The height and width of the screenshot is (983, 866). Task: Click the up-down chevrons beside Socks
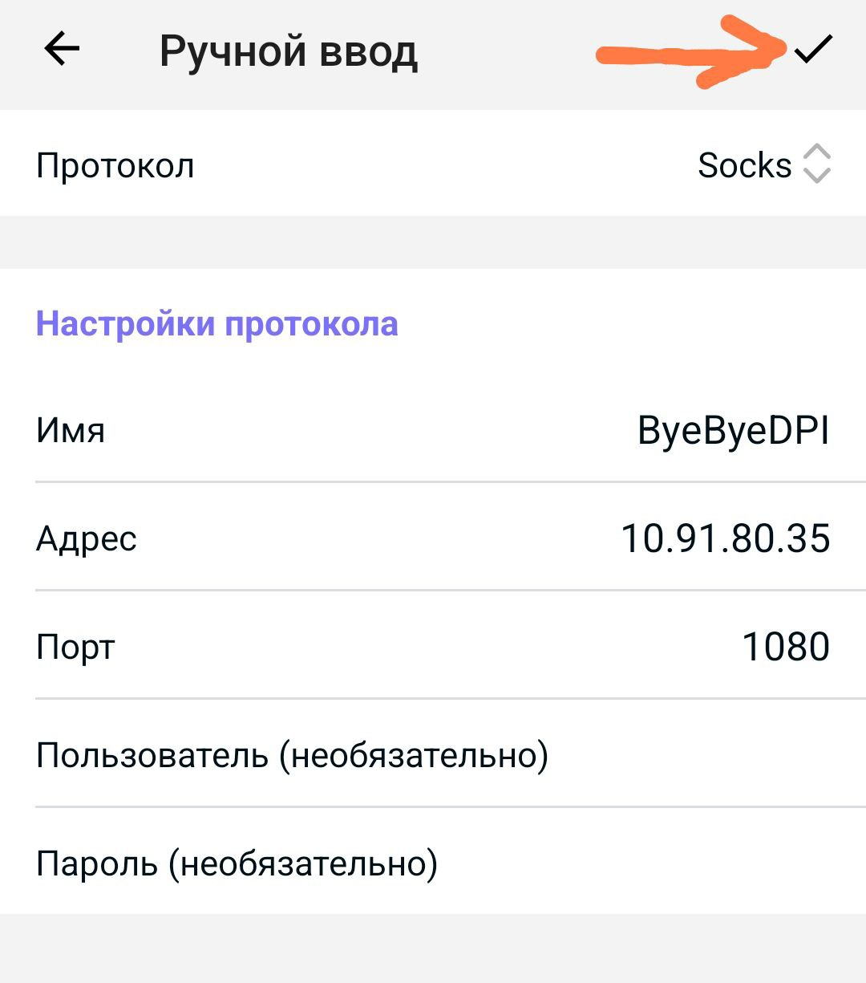tap(816, 165)
